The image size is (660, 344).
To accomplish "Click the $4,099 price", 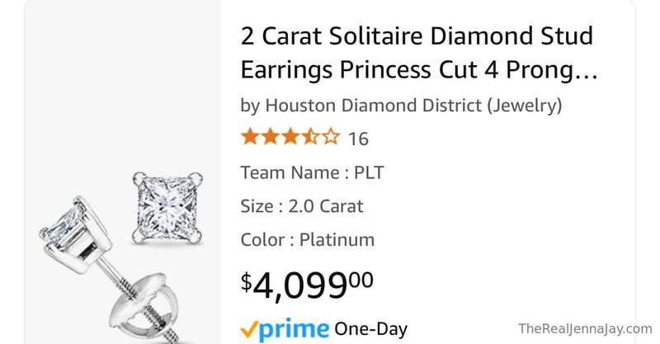I will click(x=301, y=284).
